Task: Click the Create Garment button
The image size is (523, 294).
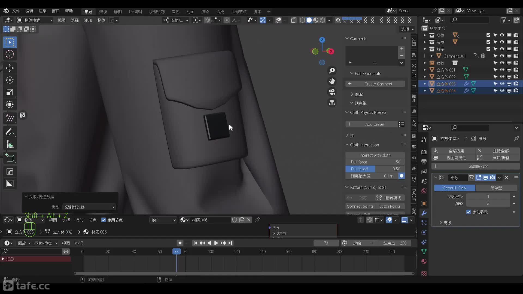Action: [375, 84]
